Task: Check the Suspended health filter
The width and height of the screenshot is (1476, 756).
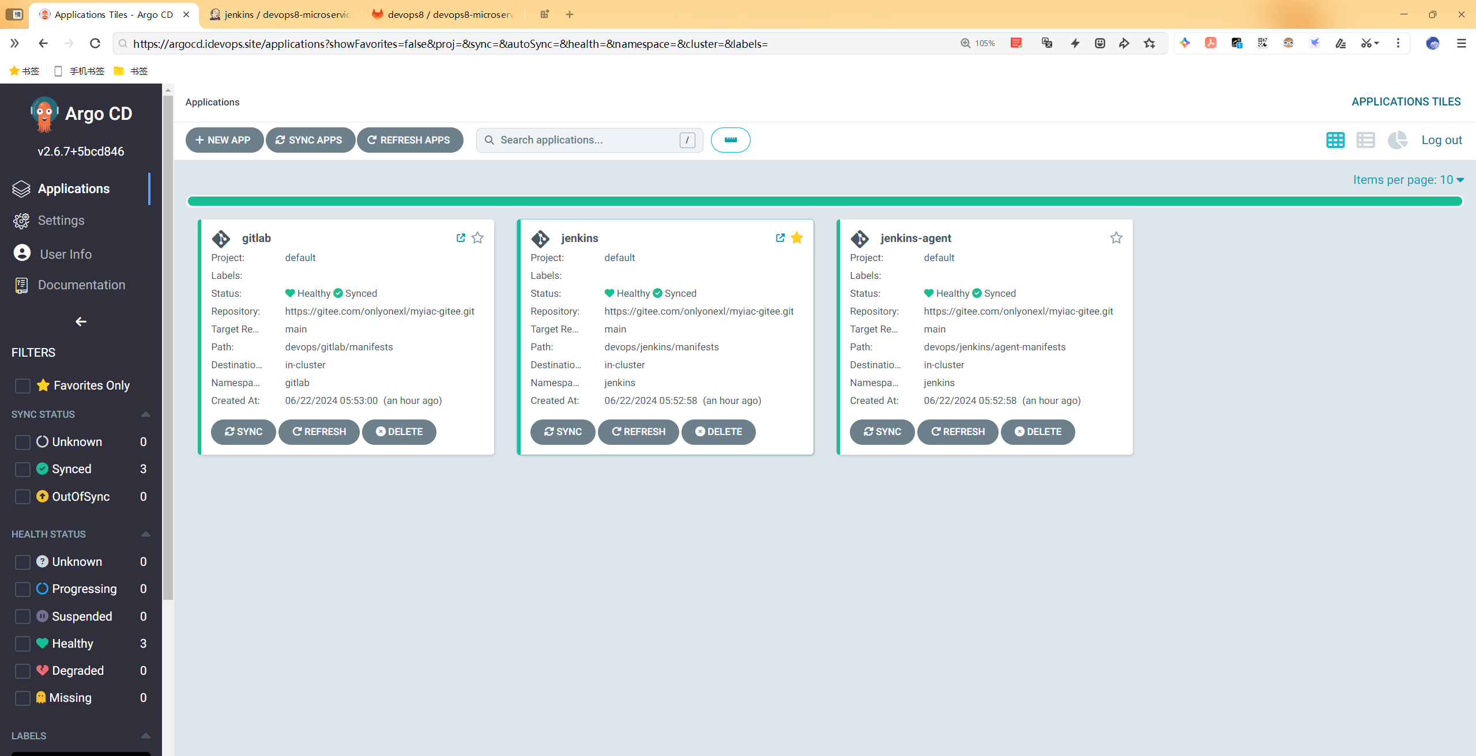Action: coord(22,617)
